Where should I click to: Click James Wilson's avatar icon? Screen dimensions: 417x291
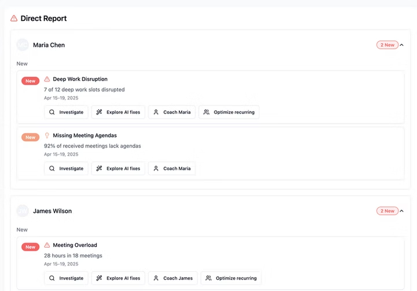coord(23,211)
